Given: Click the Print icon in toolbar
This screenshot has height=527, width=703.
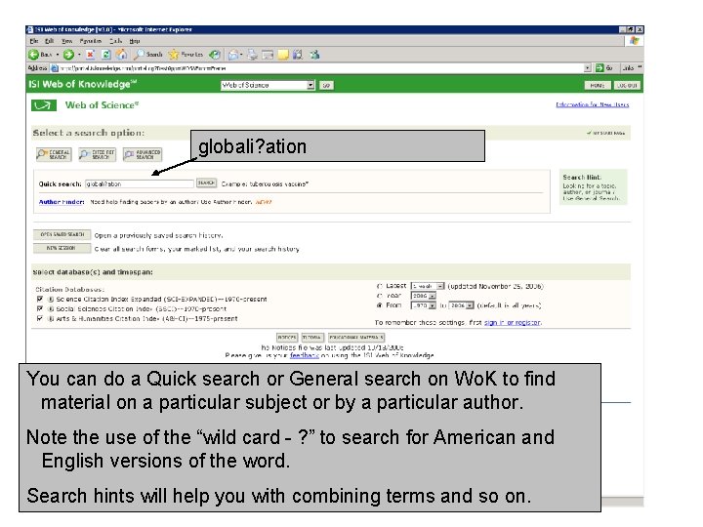Looking at the screenshot, I should (x=253, y=55).
